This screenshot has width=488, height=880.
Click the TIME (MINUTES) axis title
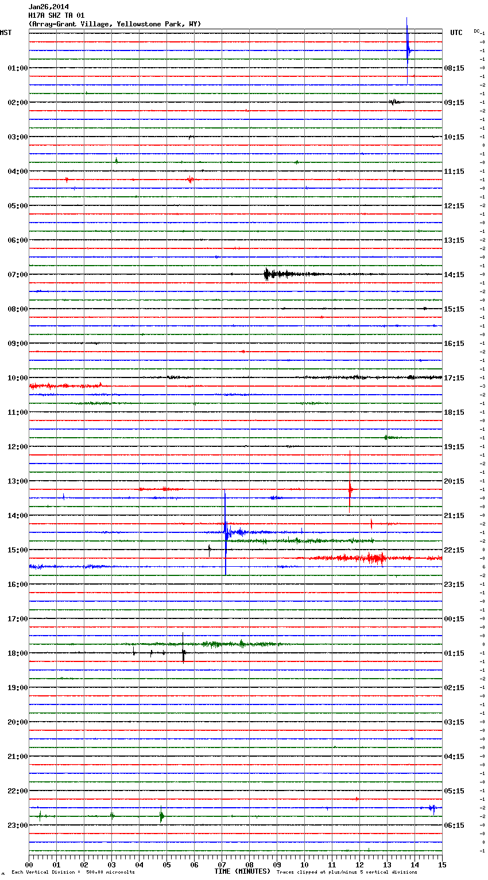coord(242,871)
